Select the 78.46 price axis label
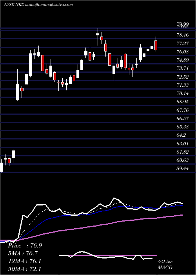Screen dimensions: 196x275 [183, 35]
